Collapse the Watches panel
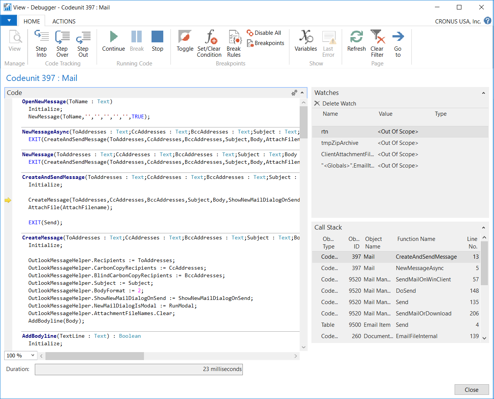Image resolution: width=494 pixels, height=399 pixels. [x=483, y=93]
